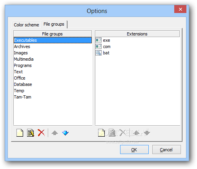Click the edit file group icon
The height and width of the screenshot is (169, 197).
[x=31, y=133]
